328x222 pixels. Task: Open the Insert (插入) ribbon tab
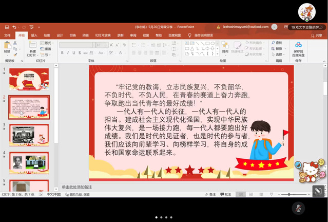34,35
